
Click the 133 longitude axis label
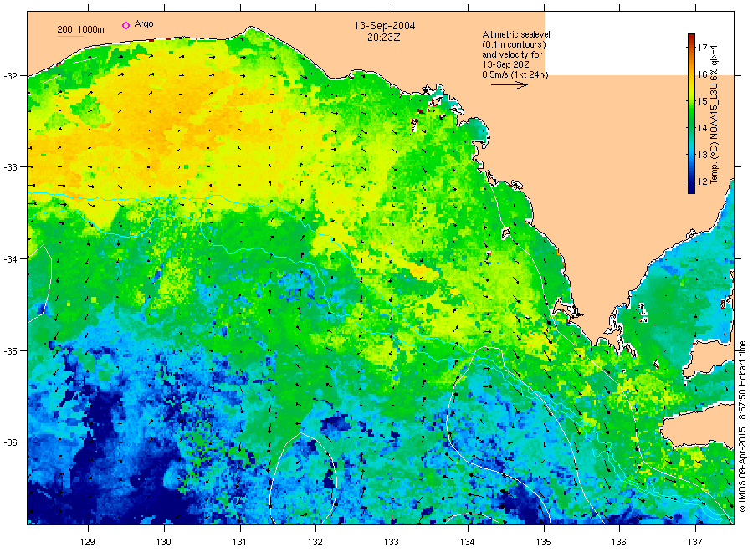pos(392,542)
